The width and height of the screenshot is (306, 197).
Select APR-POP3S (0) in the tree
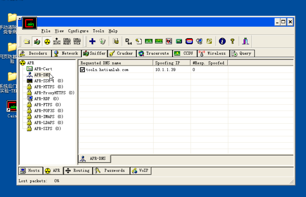tap(49, 110)
